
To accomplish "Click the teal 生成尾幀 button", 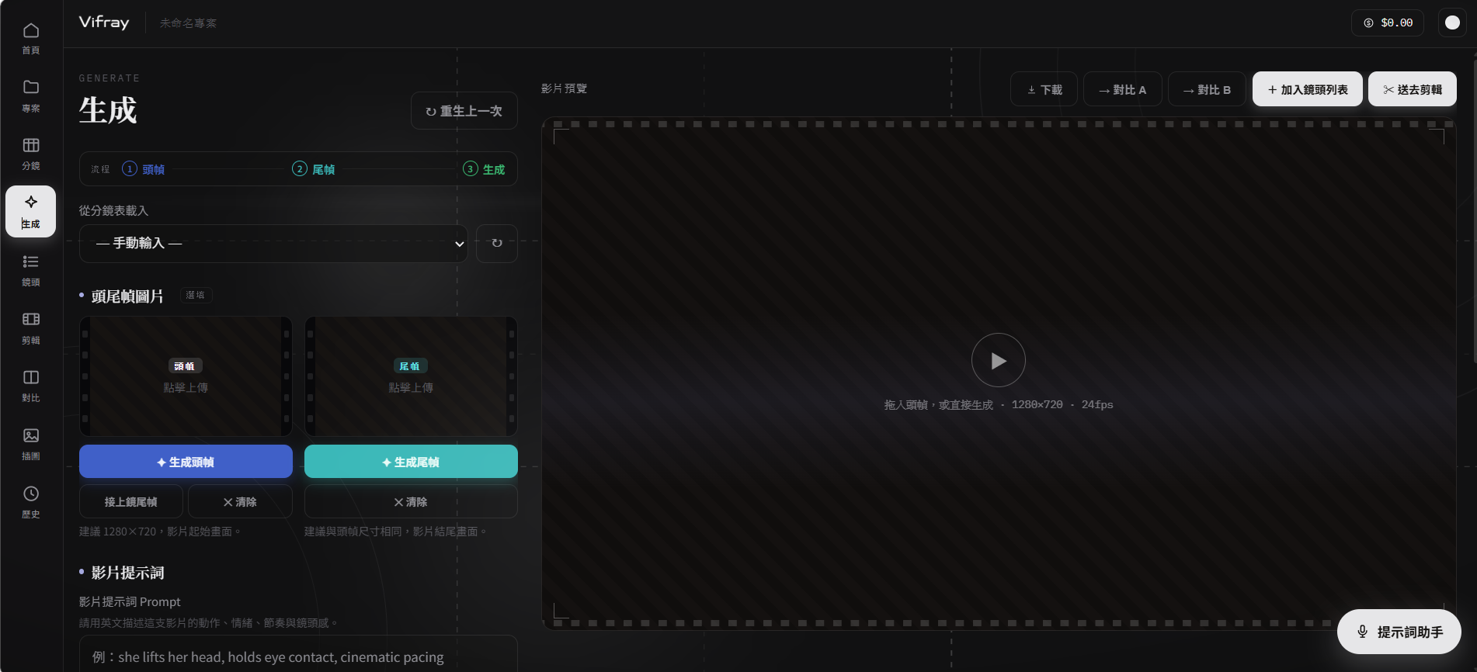I will [411, 462].
